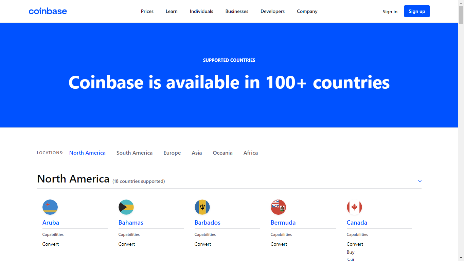Image resolution: width=464 pixels, height=261 pixels.
Task: Click the Coinbase logo
Action: point(48,11)
